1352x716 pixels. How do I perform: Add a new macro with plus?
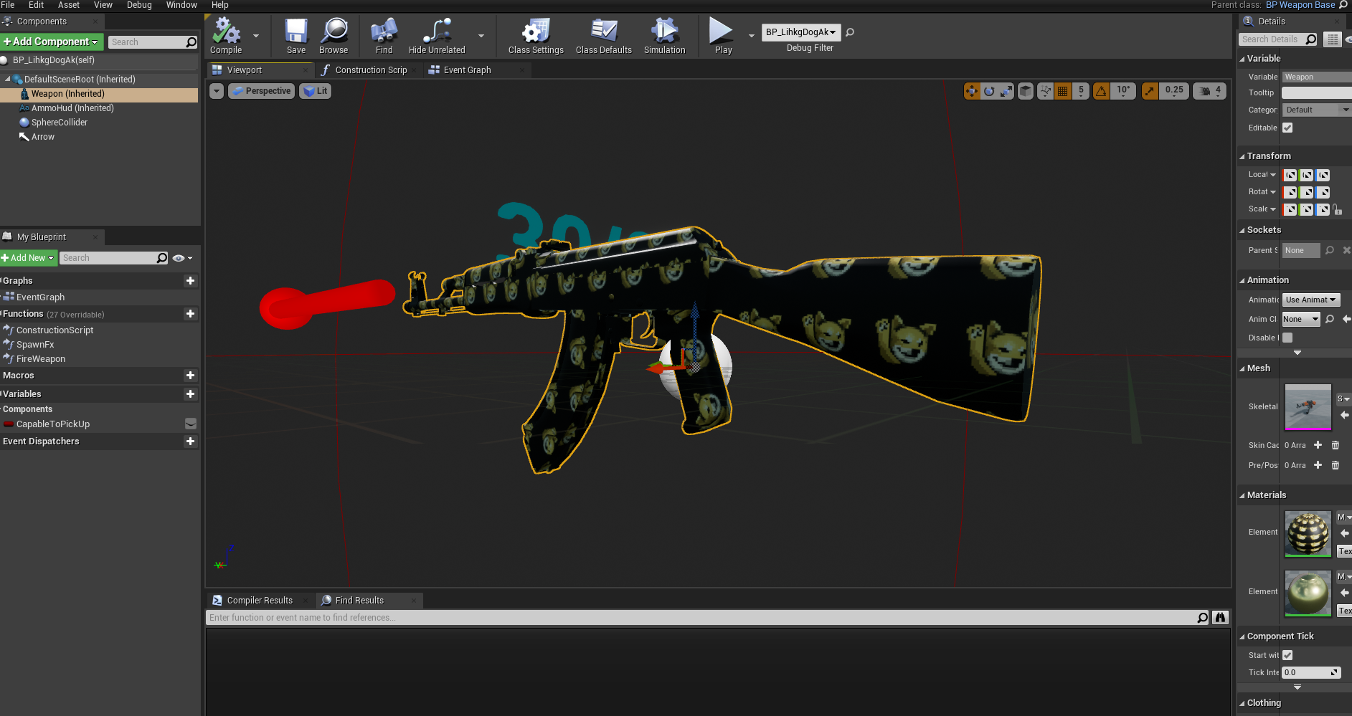(190, 376)
